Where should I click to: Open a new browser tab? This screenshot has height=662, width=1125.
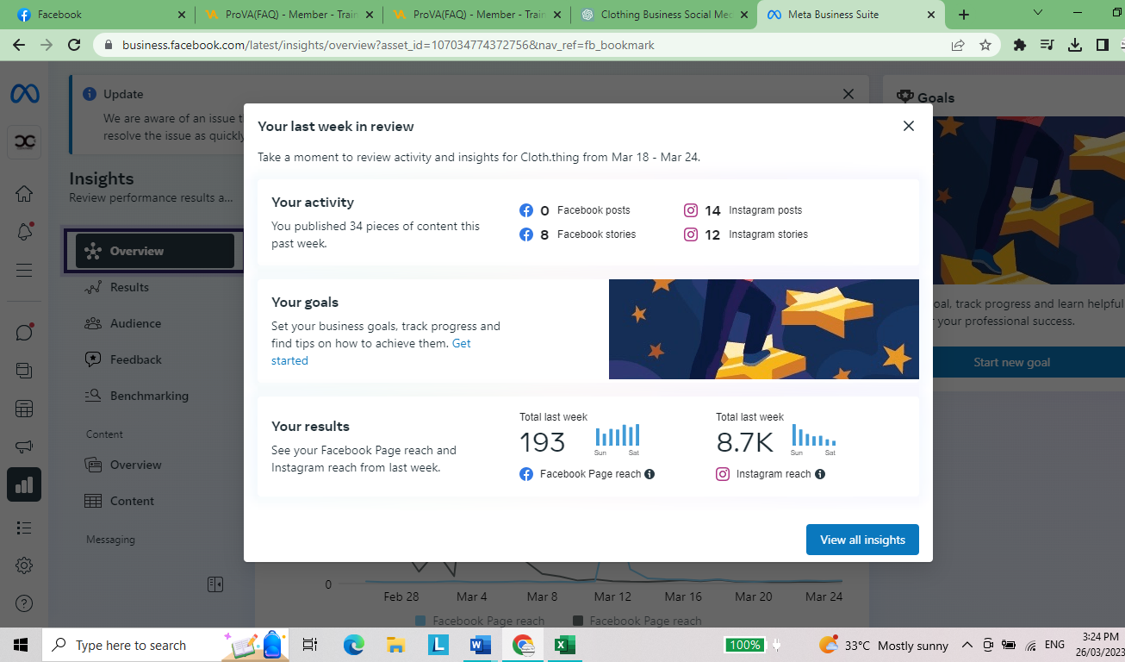(964, 15)
